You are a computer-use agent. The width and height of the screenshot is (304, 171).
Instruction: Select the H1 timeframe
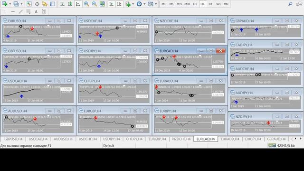click(x=195, y=4)
